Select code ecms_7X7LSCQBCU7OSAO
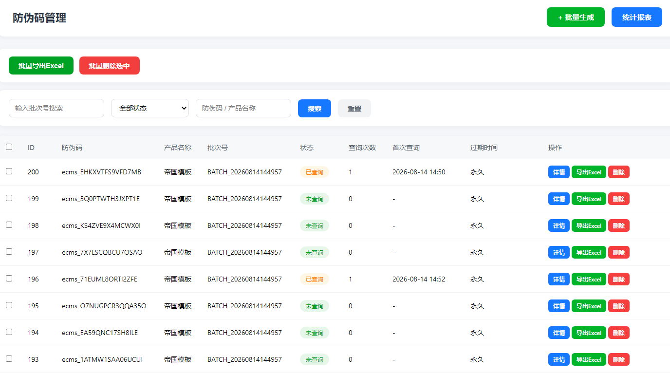This screenshot has width=670, height=374. 102,252
